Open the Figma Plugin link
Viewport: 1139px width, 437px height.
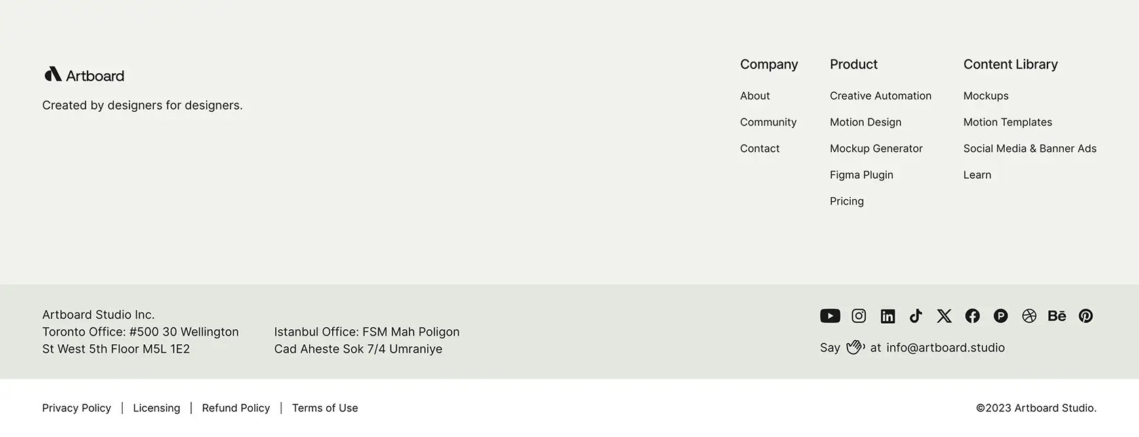tap(861, 175)
